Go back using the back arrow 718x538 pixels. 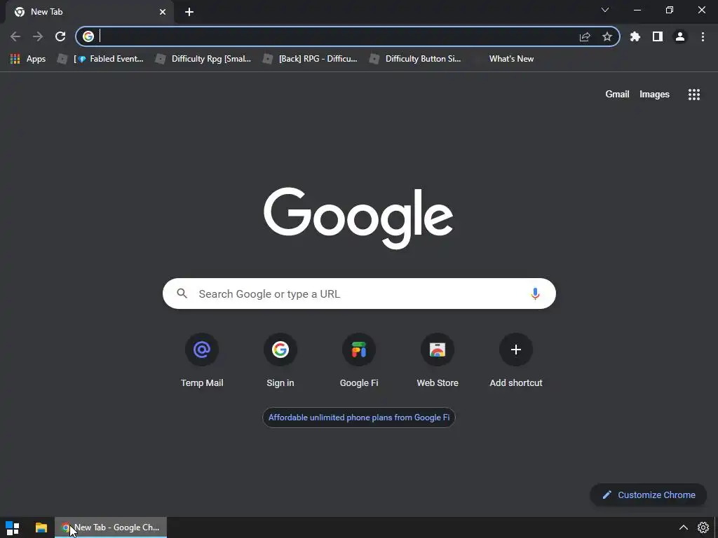[15, 36]
